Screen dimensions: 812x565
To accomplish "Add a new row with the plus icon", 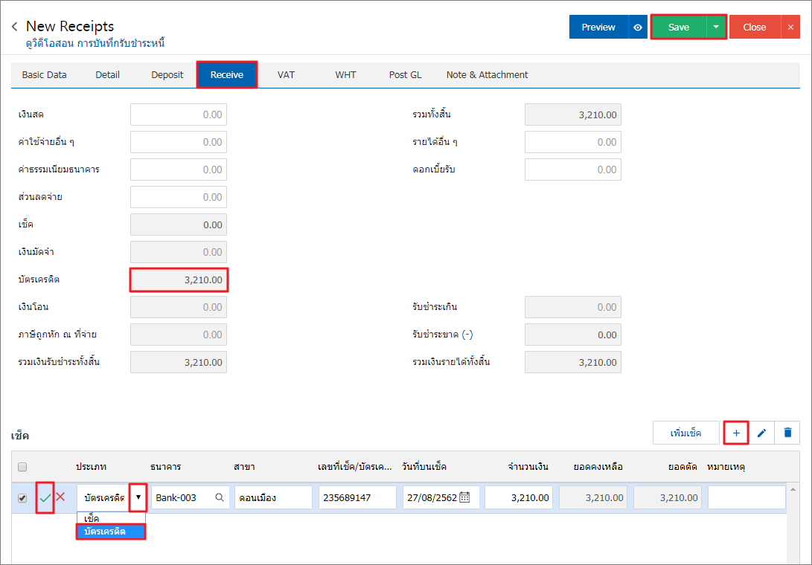I will pos(736,433).
